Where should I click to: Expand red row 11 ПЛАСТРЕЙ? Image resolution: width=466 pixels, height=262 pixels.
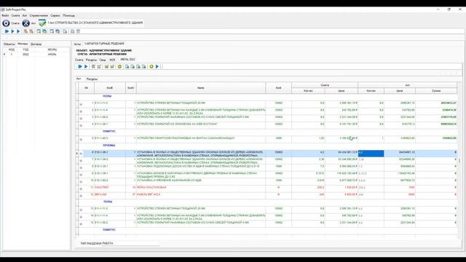click(81, 188)
